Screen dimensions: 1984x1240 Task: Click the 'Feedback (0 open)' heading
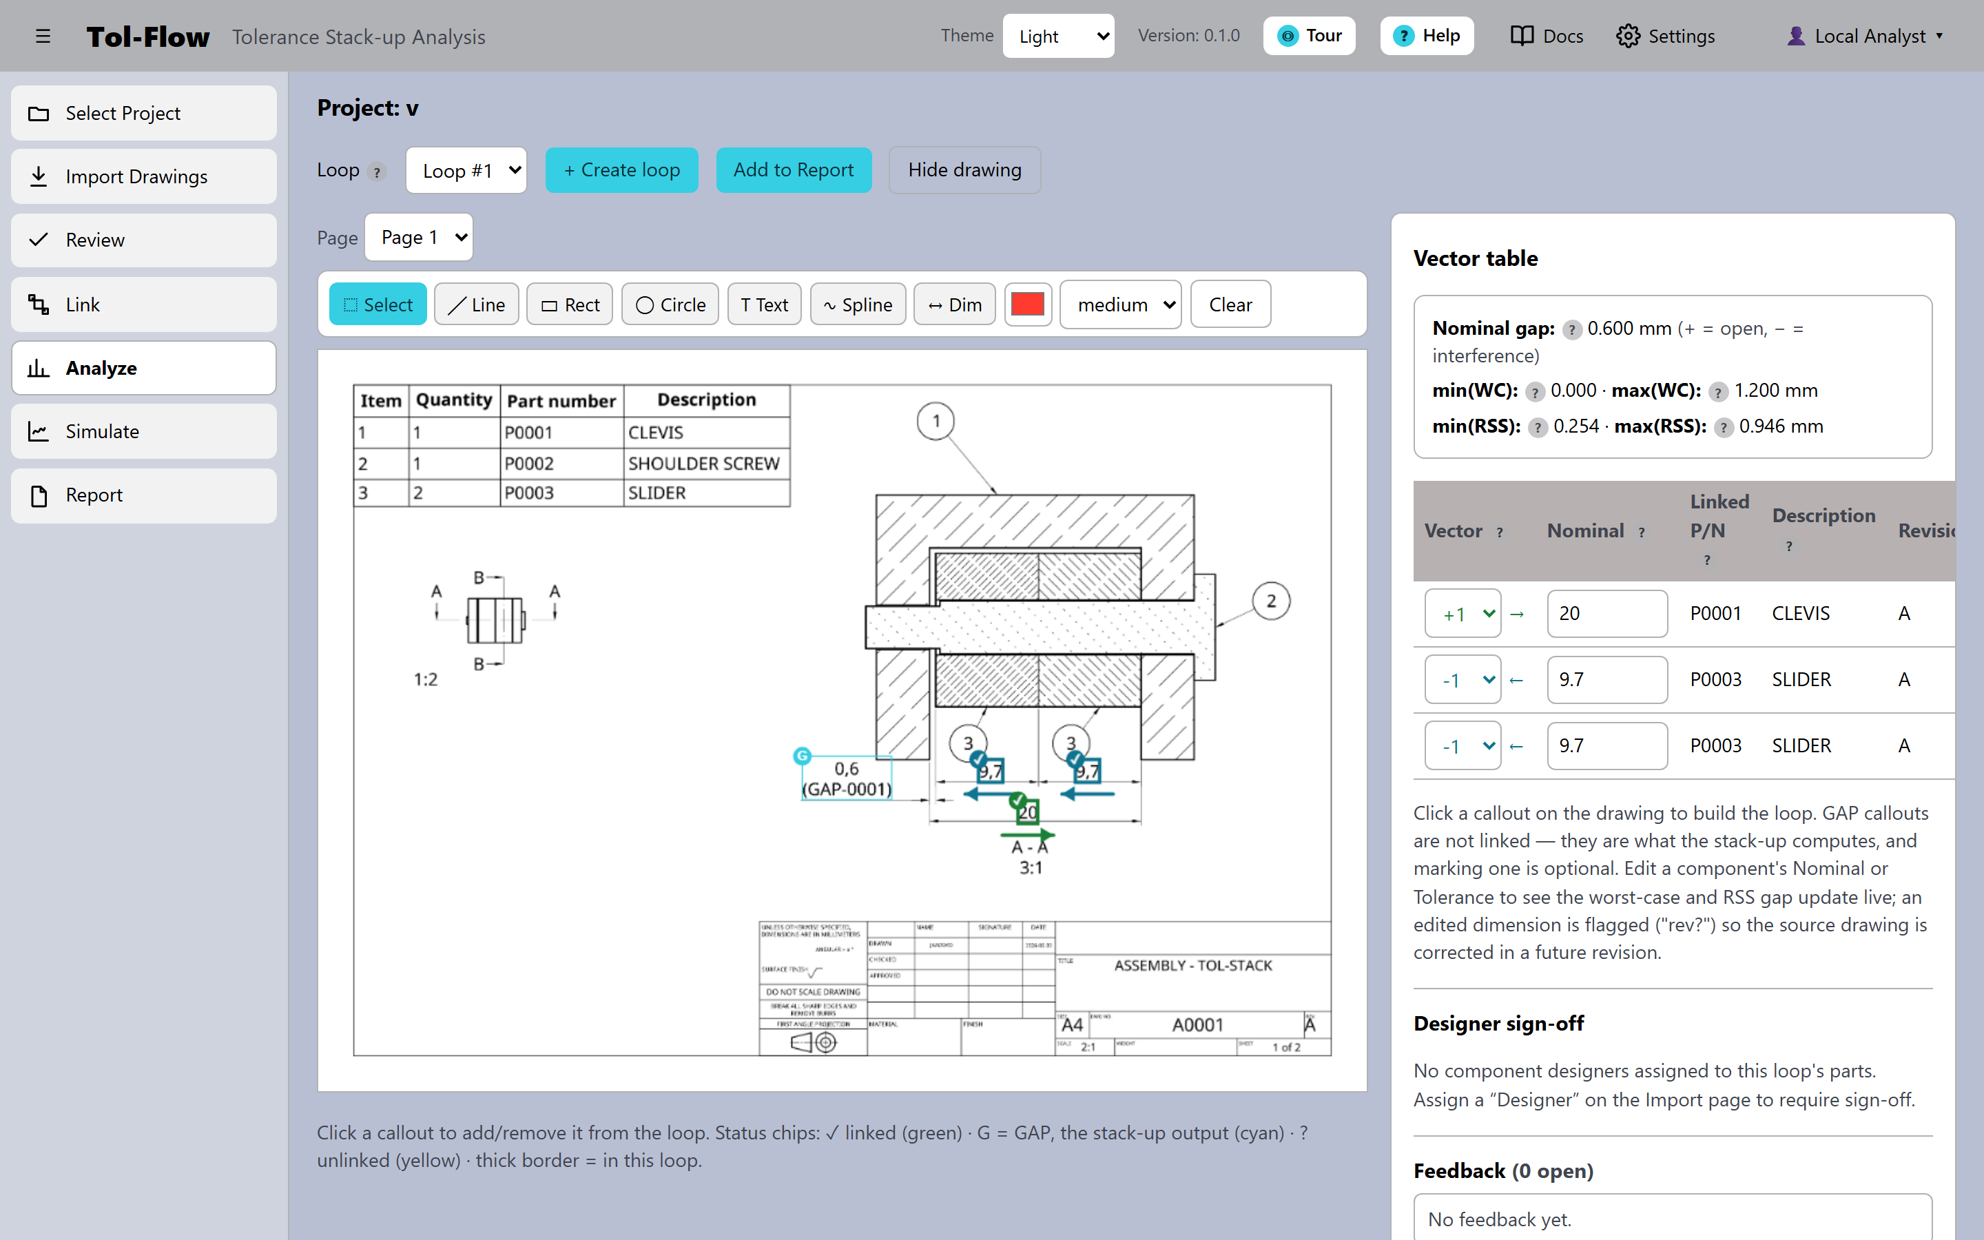1504,1171
